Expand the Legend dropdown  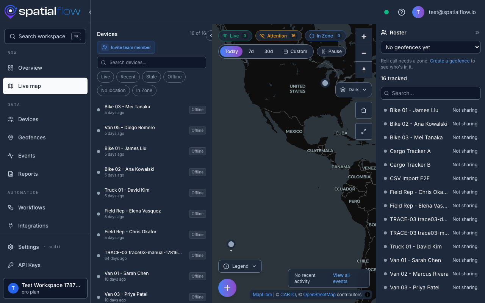point(240,266)
